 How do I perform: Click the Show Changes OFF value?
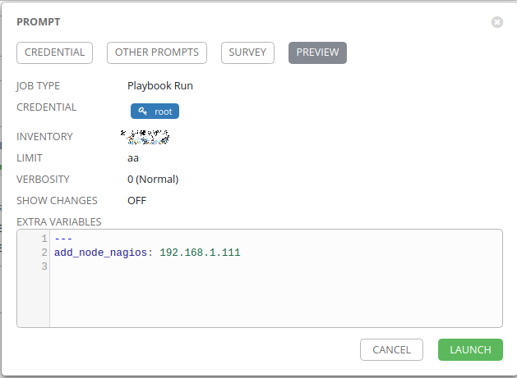tap(136, 201)
